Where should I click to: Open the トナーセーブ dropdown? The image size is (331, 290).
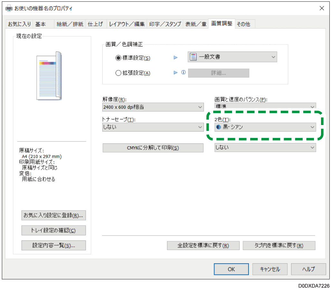[x=199, y=127]
